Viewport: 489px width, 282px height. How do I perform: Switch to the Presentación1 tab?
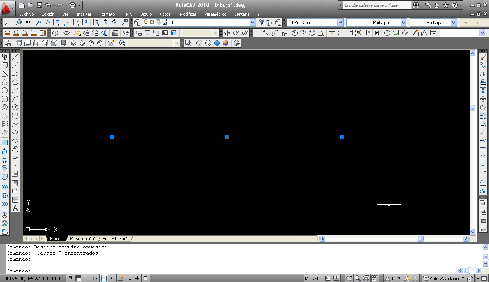coord(83,238)
